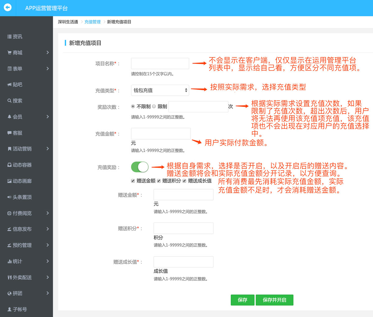Click the 动态容器 inbox icon

9,165
